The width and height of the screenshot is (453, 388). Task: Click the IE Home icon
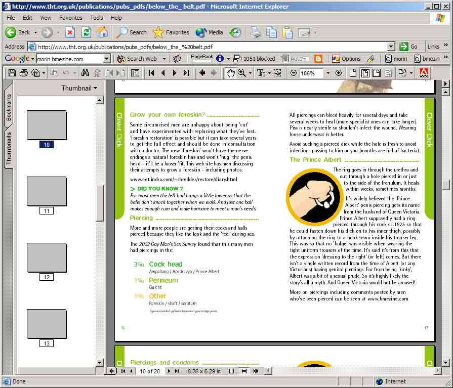[x=102, y=32]
